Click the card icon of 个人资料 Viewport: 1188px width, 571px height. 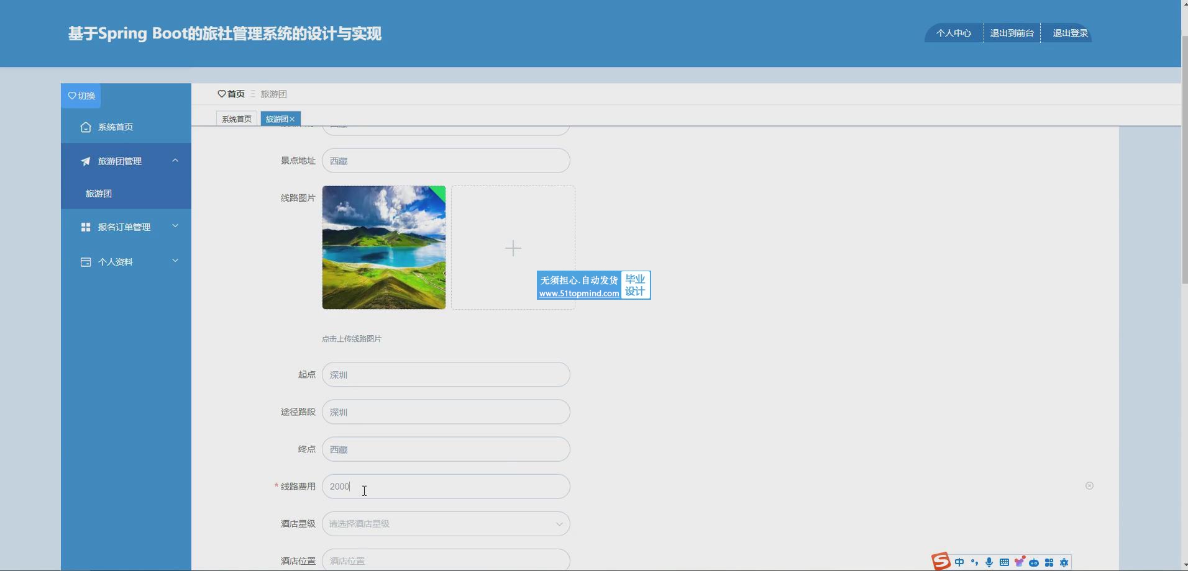(x=86, y=262)
